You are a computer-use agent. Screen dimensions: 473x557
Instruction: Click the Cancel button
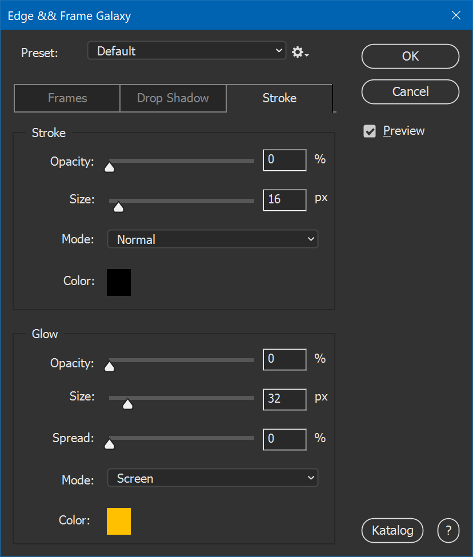pyautogui.click(x=410, y=91)
